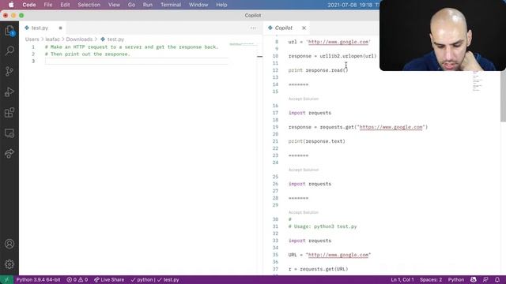Open the Terminal menu

point(171,5)
